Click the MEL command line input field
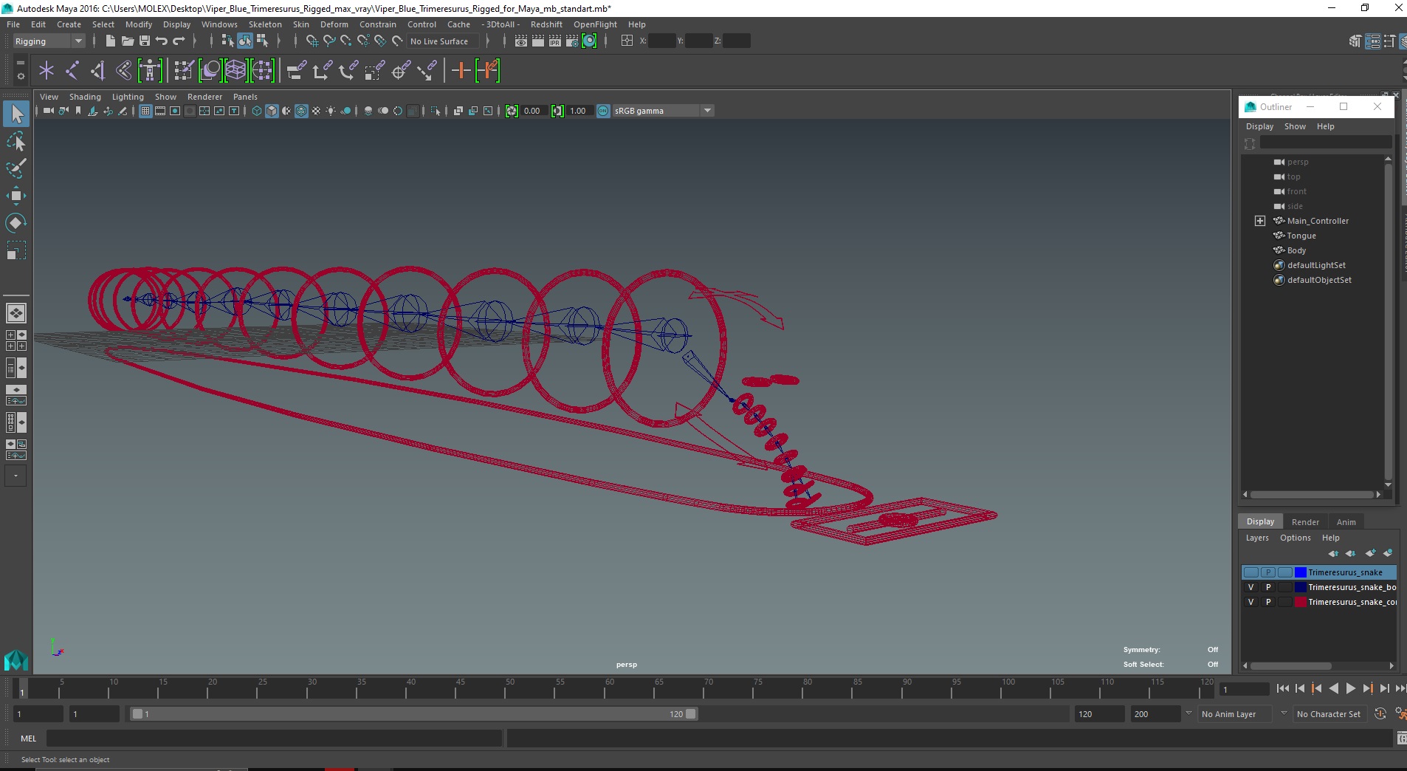 coord(274,739)
